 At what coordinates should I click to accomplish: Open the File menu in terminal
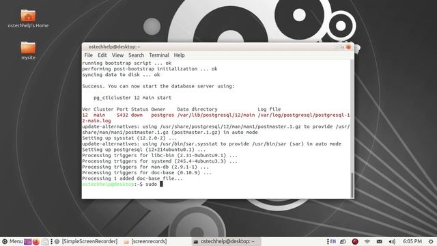click(88, 55)
